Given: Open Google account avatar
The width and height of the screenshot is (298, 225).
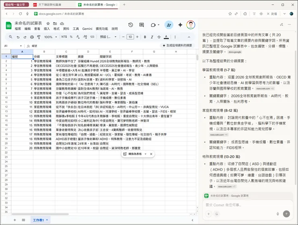Looking at the screenshot, I should click(190, 25).
